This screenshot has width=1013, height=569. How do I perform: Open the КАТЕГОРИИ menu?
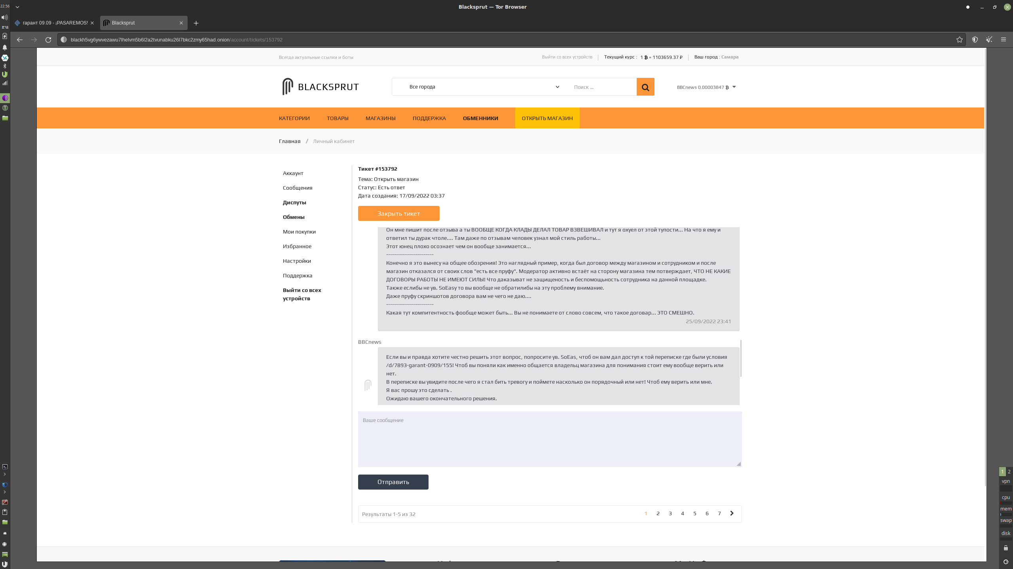(x=294, y=118)
